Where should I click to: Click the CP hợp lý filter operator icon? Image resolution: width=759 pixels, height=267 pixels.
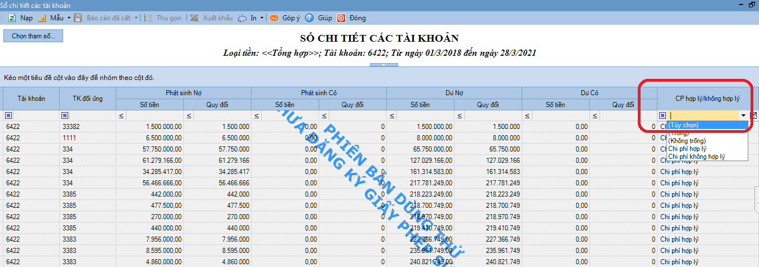tap(663, 115)
